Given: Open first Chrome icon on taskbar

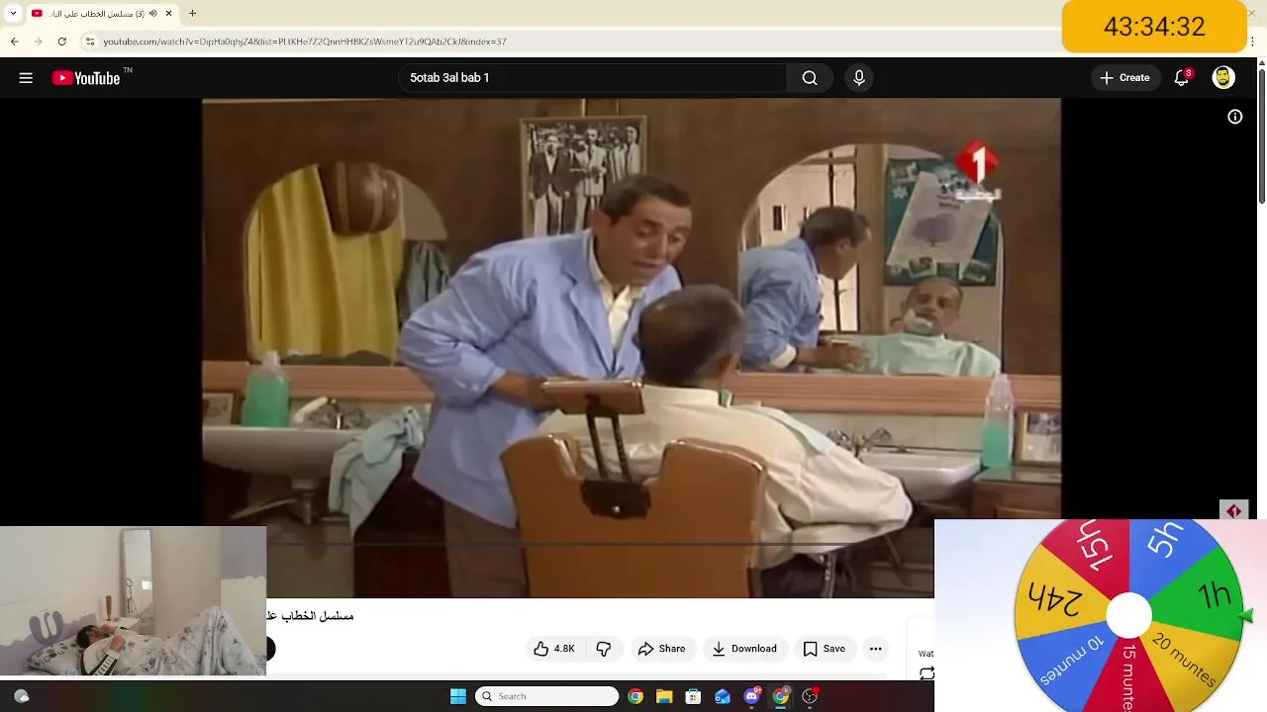Looking at the screenshot, I should [635, 696].
